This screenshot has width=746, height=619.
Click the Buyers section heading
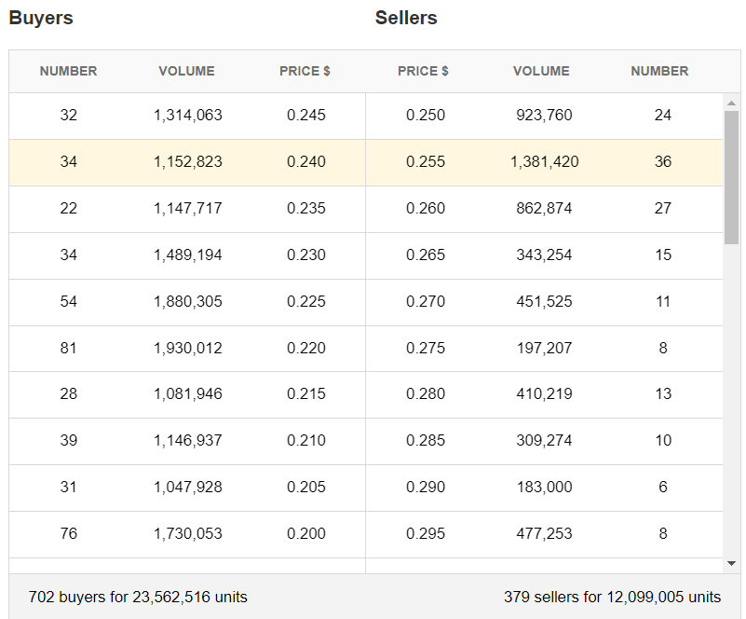tap(41, 18)
